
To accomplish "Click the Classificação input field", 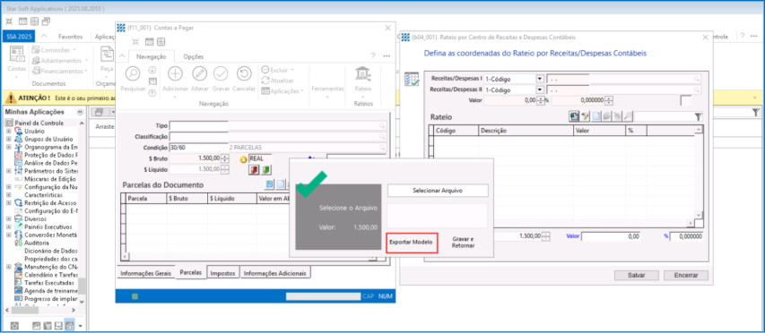I will pyautogui.click(x=198, y=137).
